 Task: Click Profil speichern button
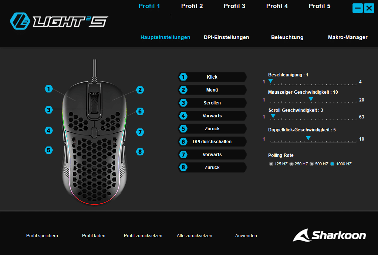point(42,236)
